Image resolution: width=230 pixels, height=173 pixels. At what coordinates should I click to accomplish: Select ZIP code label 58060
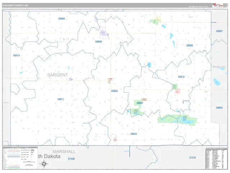pyautogui.click(x=189, y=45)
